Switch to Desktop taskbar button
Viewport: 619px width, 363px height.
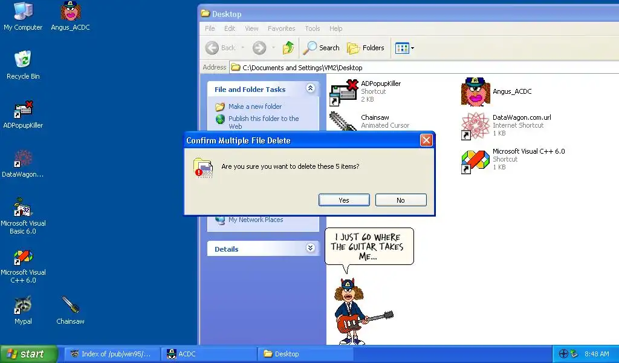click(305, 354)
